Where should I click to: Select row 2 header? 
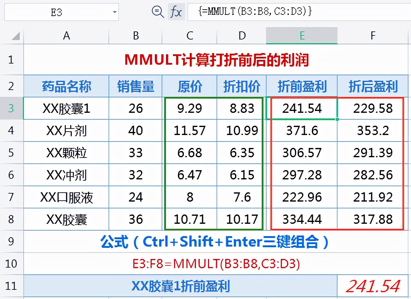[11, 86]
